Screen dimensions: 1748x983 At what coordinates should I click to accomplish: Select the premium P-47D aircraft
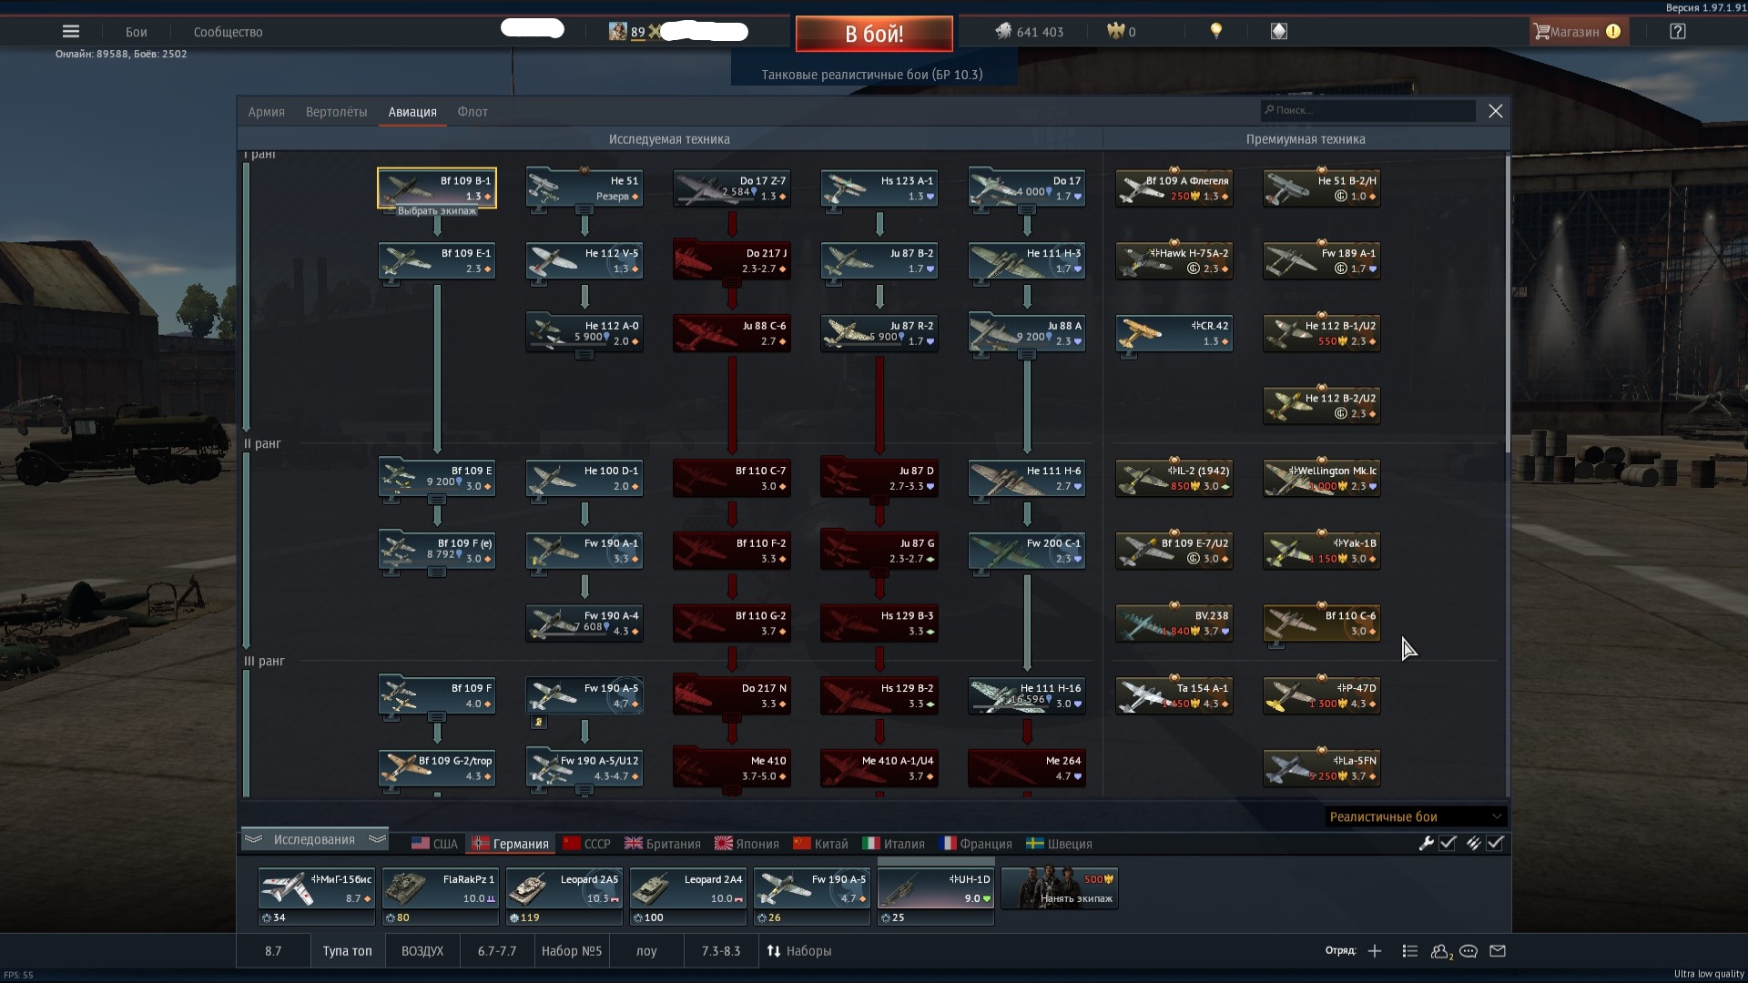click(x=1322, y=695)
